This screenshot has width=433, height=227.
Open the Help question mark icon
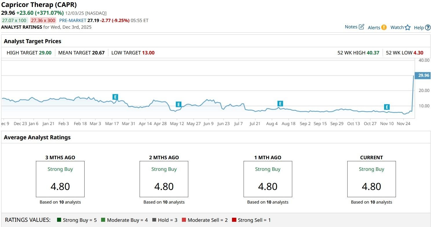pyautogui.click(x=428, y=28)
